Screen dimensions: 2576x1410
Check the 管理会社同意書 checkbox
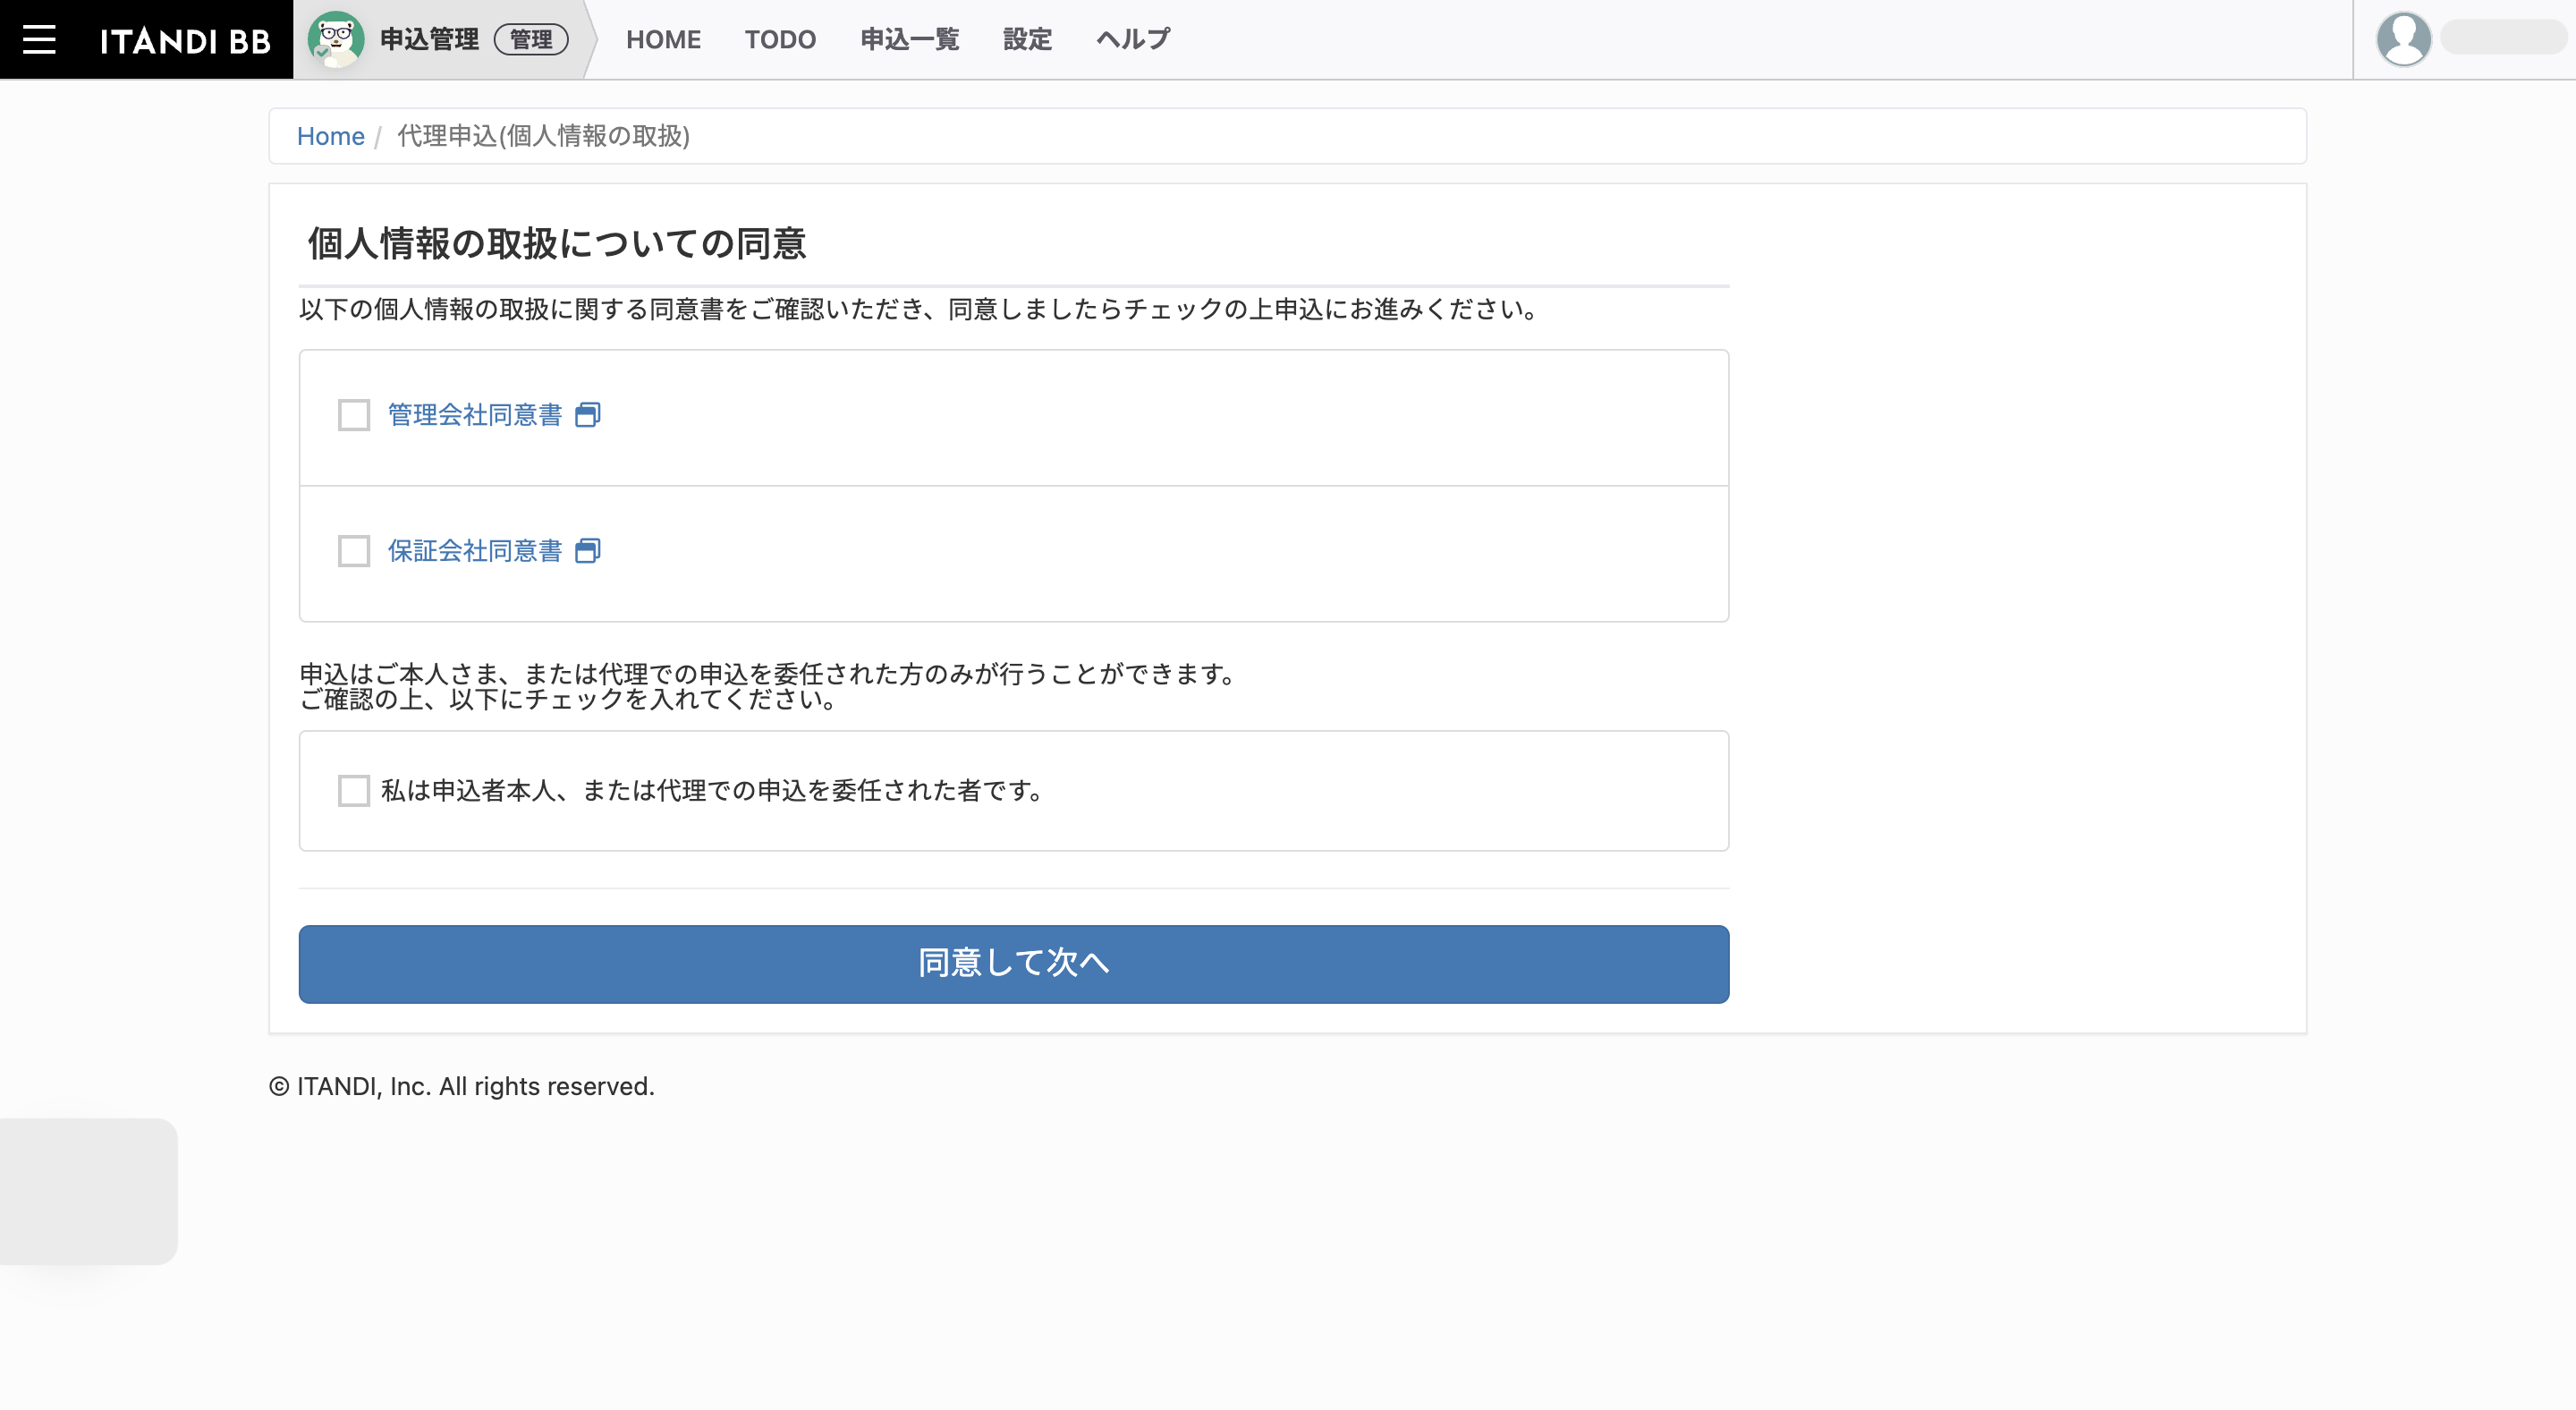pos(354,415)
